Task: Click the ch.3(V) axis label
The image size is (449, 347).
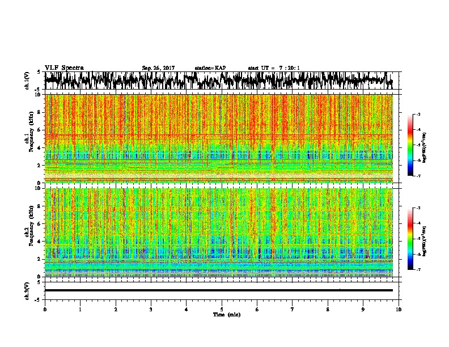Action: pos(27,291)
